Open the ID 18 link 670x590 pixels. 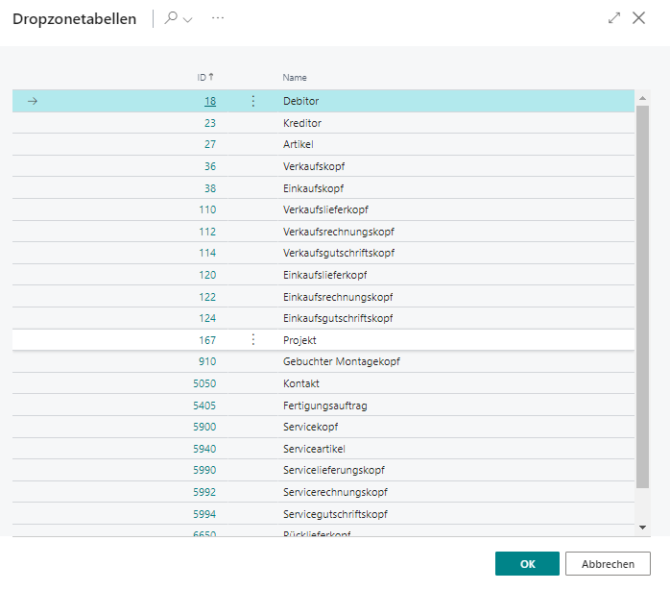click(x=210, y=101)
